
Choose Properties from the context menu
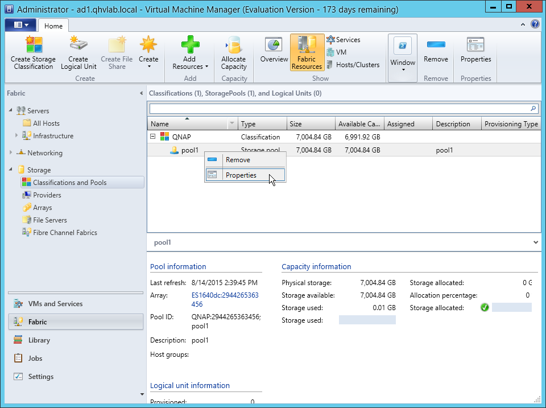pyautogui.click(x=245, y=175)
